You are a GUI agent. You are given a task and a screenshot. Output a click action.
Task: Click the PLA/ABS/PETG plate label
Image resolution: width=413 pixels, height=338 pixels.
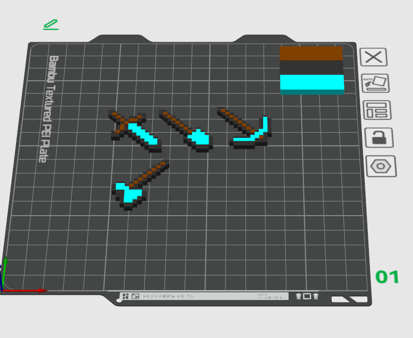[169, 296]
